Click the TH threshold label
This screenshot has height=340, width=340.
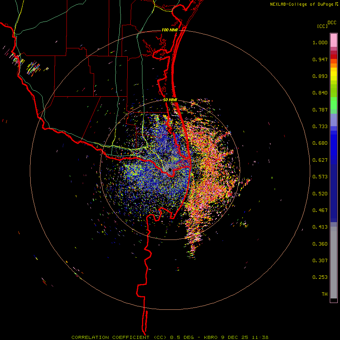[325, 294]
